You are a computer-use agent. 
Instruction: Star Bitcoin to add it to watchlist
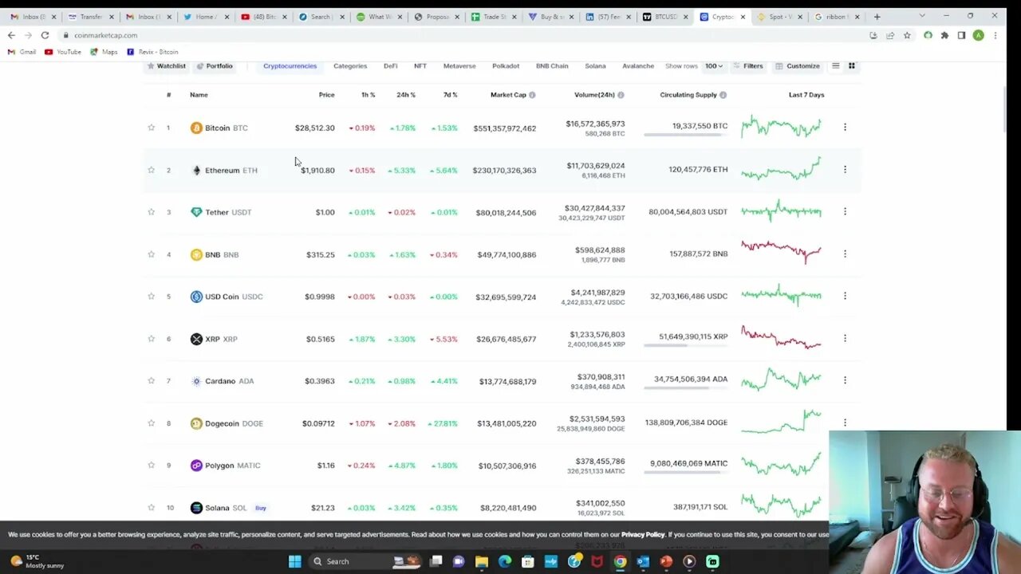[x=151, y=128]
